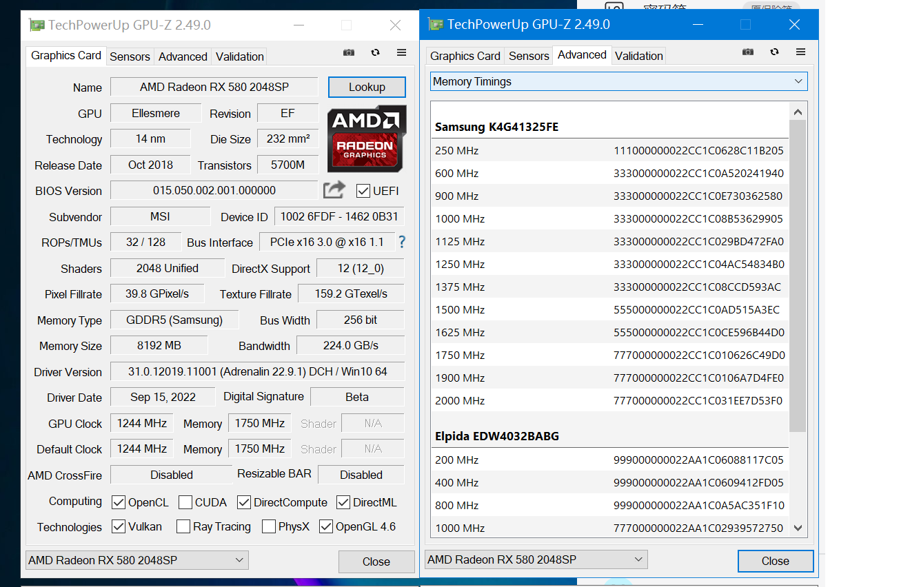Image resolution: width=910 pixels, height=587 pixels.
Task: Click Close button in left GPU-Z window
Action: click(376, 562)
